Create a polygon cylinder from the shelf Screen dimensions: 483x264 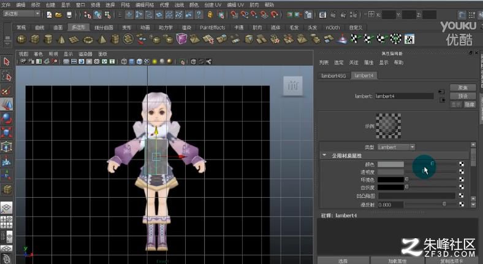coord(48,39)
